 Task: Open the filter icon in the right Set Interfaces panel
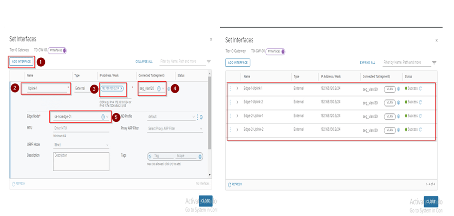click(434, 63)
